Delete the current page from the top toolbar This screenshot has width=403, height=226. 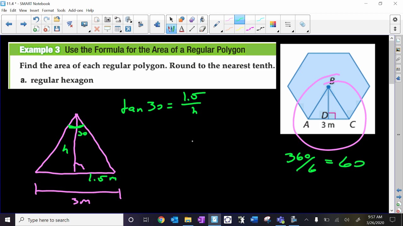(x=46, y=29)
